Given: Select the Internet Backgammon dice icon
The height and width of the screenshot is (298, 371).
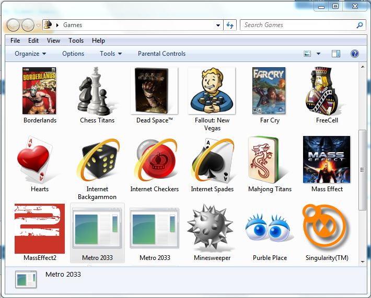Looking at the screenshot, I should (98, 160).
